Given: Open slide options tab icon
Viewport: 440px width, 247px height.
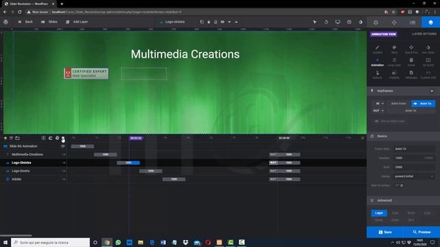Looking at the screenshot, I should 412,23.
